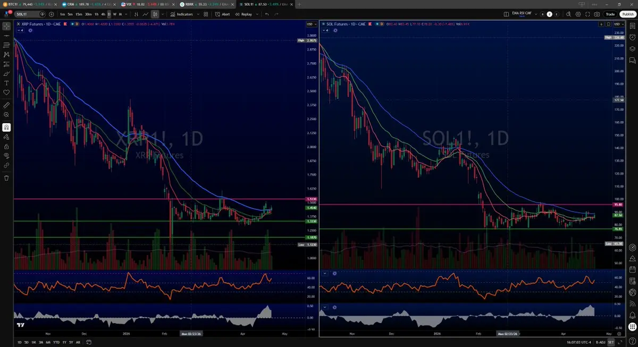Click the add symbol plus icon

point(51,14)
